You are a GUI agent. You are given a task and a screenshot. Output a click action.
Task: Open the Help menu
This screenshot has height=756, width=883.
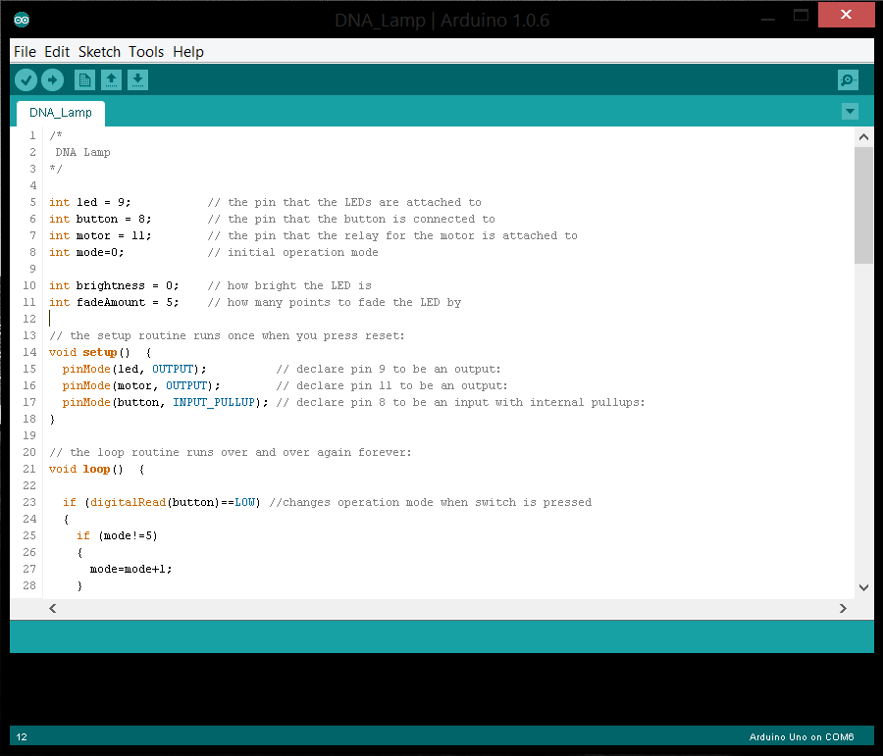187,52
